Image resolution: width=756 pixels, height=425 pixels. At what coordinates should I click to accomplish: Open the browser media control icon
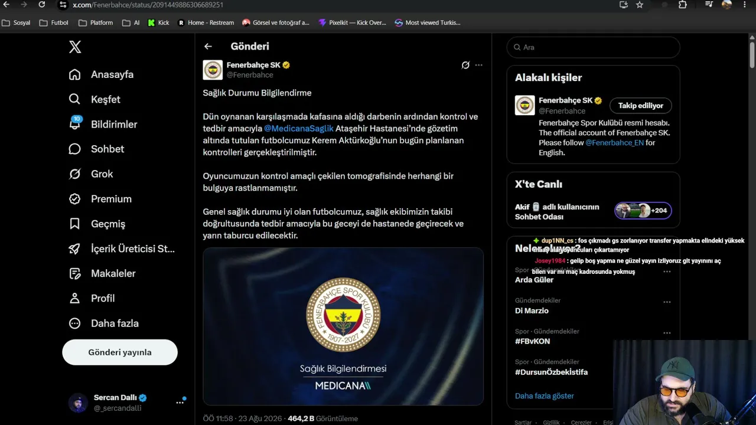tap(709, 5)
